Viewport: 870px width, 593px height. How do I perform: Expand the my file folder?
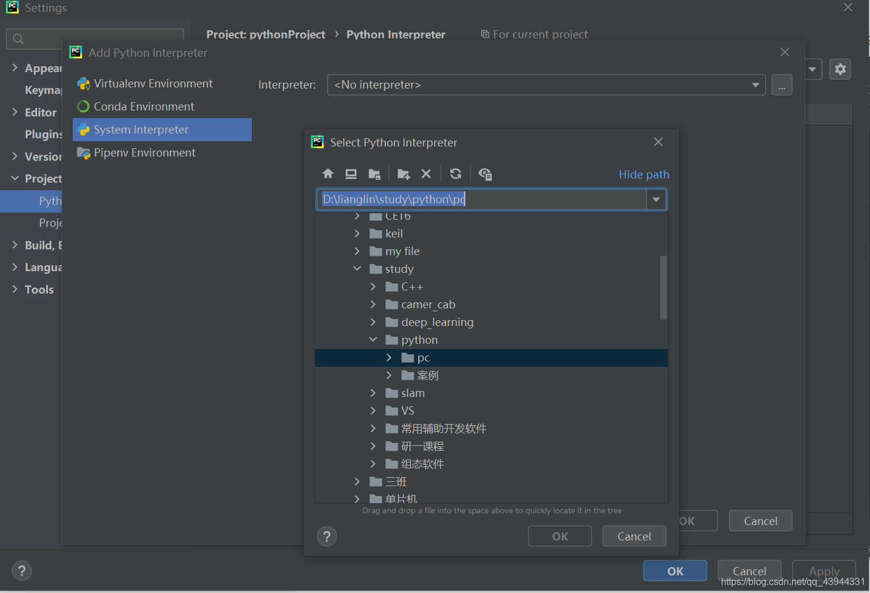(357, 251)
